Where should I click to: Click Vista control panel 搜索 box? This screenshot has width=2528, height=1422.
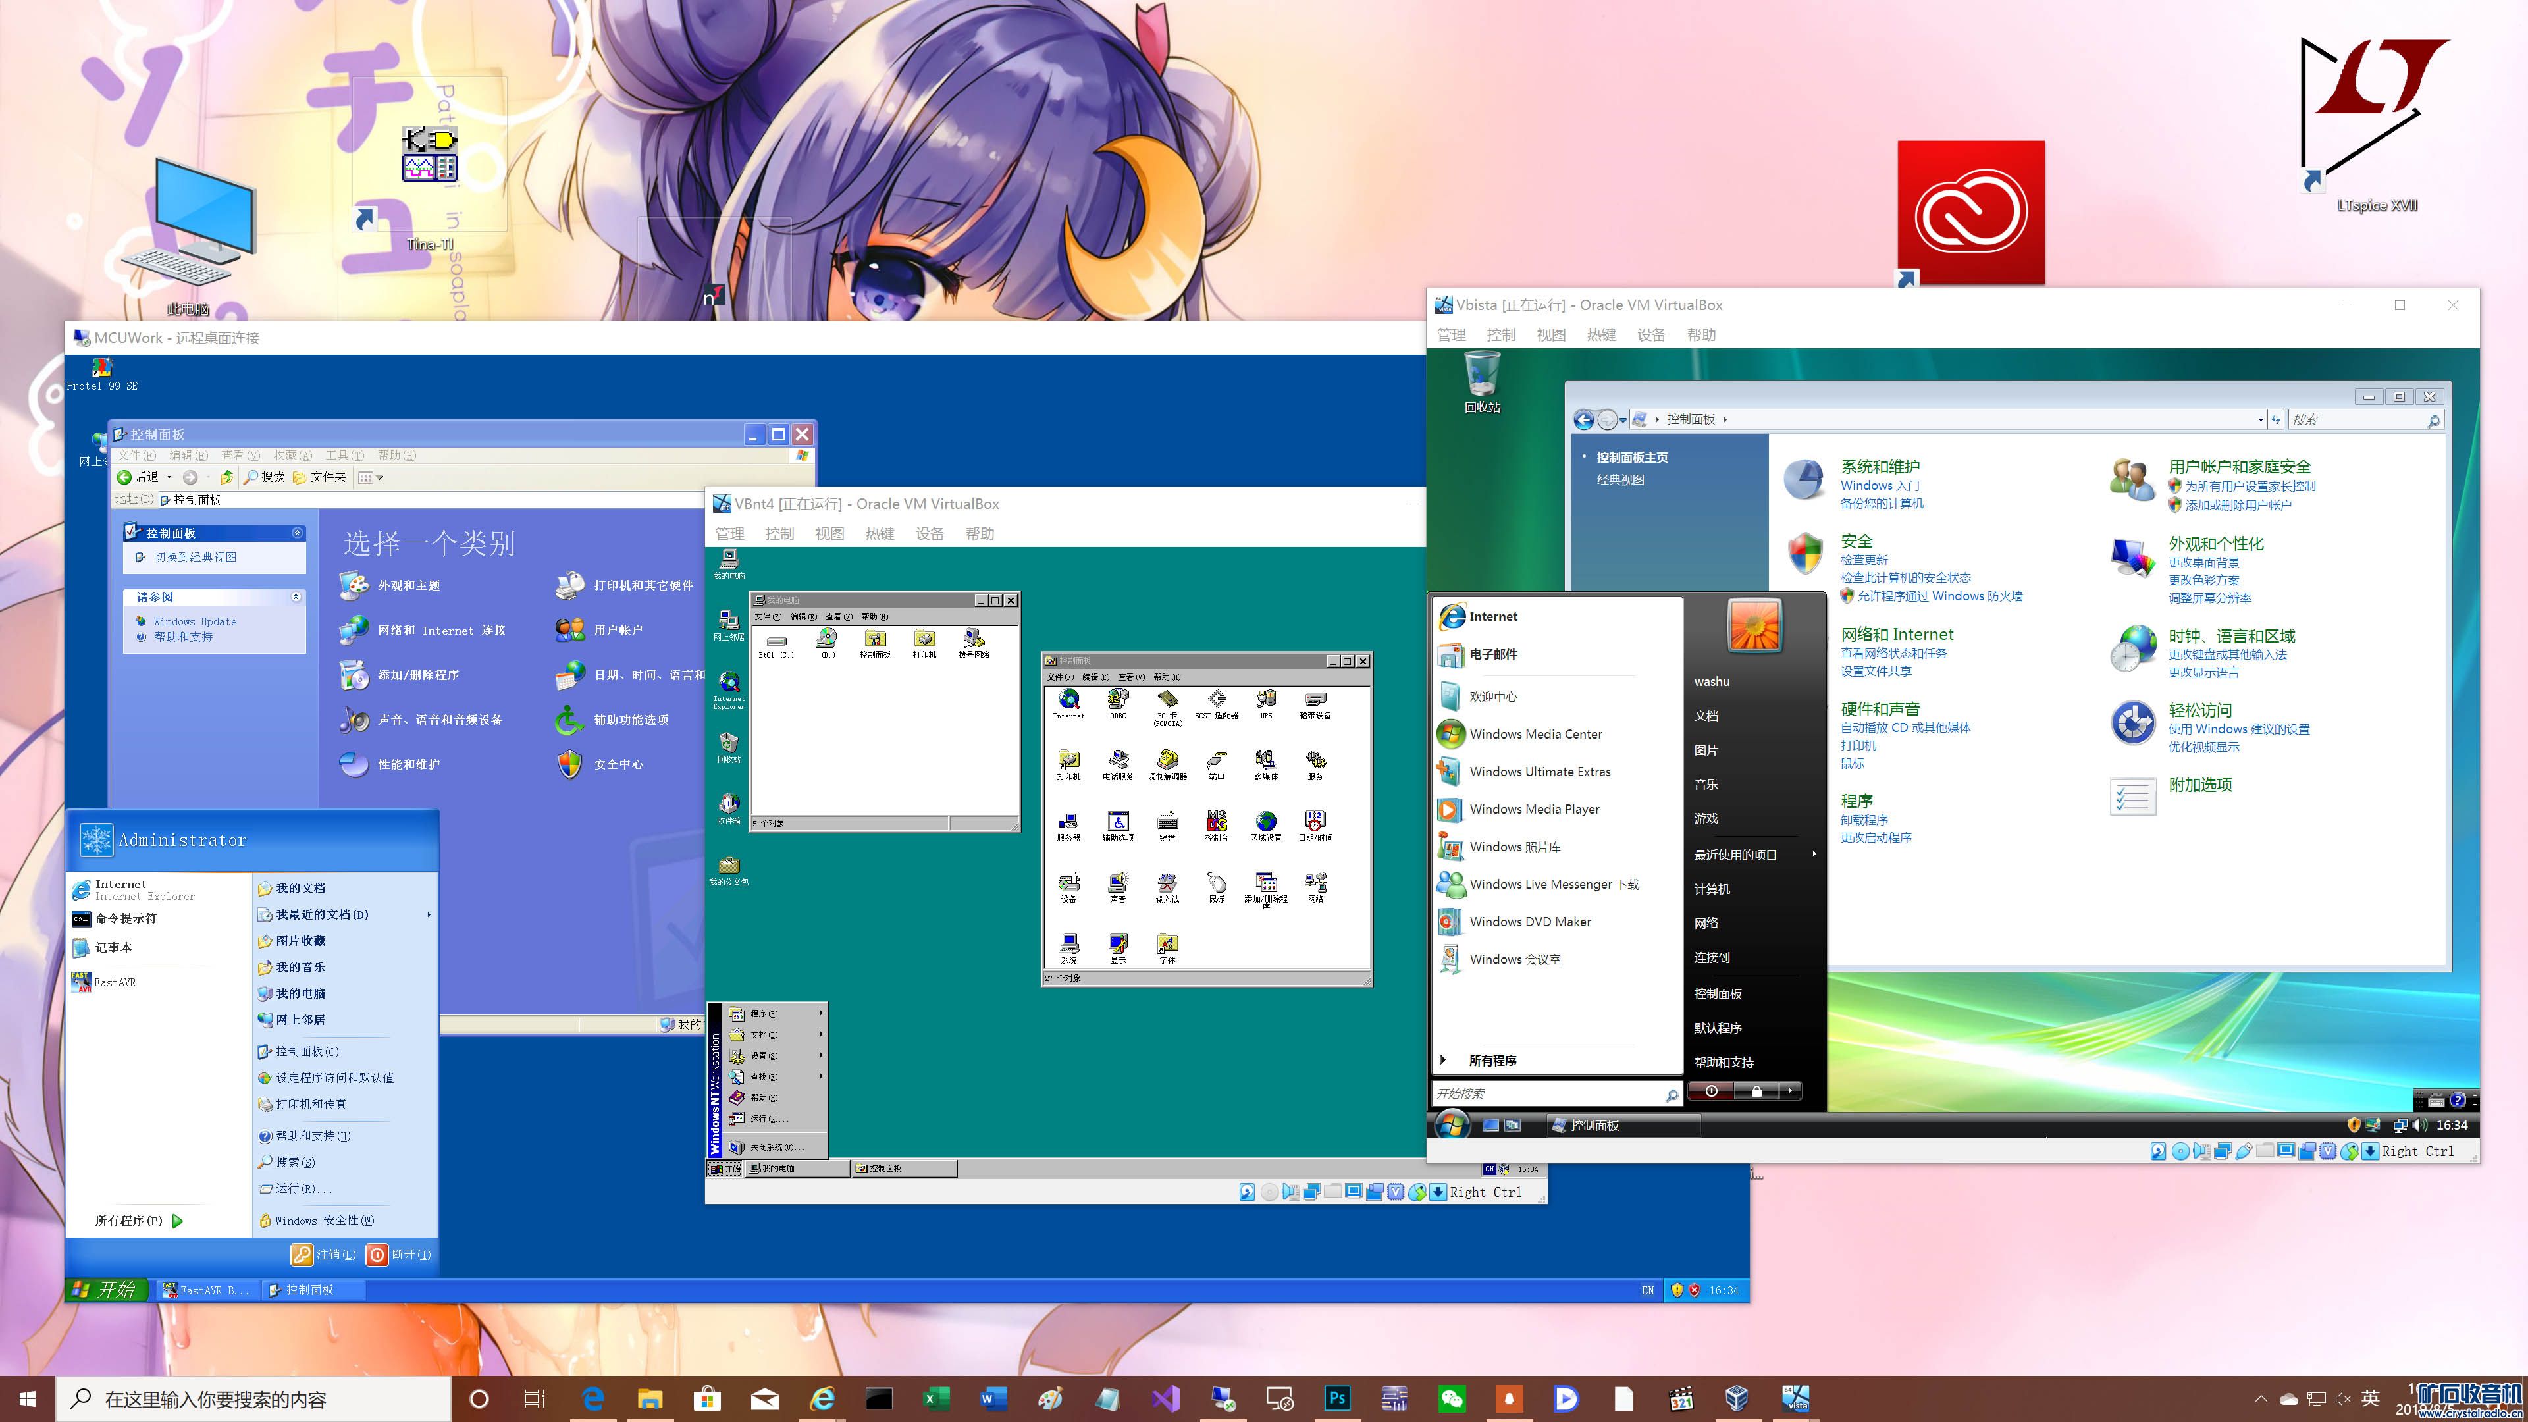tap(2366, 420)
